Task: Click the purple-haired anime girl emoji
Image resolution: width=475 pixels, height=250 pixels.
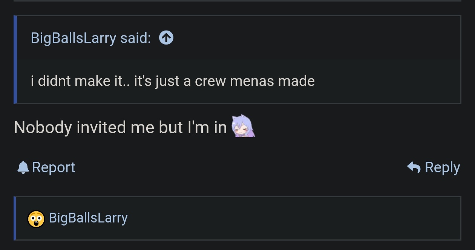Action: click(x=243, y=126)
